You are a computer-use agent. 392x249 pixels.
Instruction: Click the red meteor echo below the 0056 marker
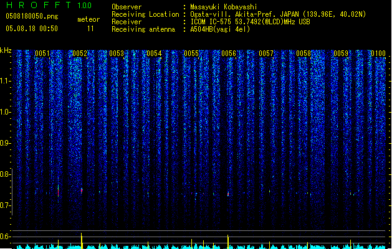pos(228,194)
